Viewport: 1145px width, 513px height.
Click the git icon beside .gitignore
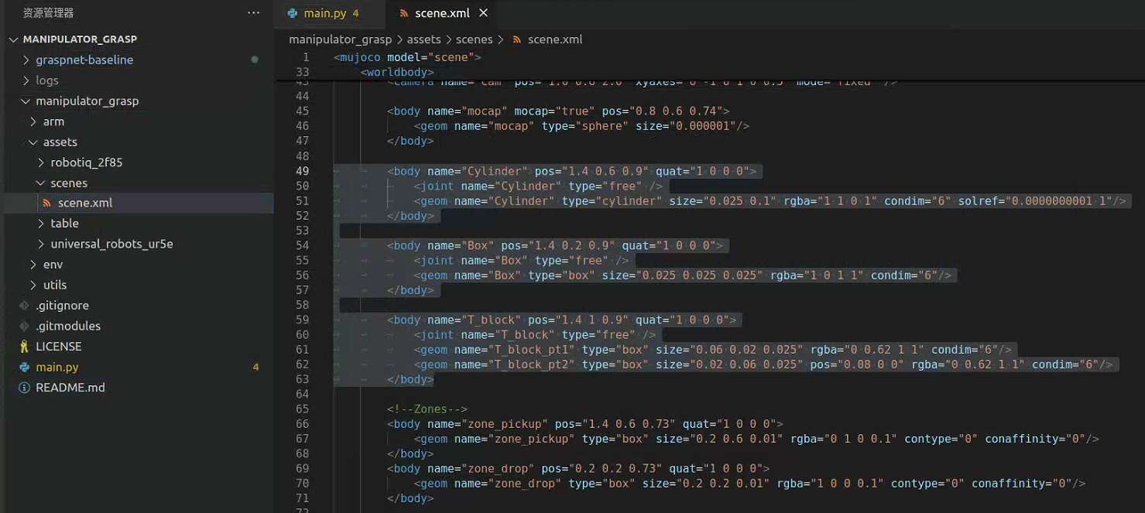pos(24,306)
